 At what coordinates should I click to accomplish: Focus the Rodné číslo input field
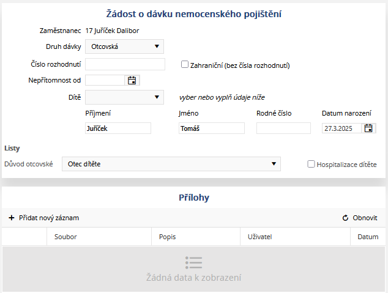(x=283, y=128)
